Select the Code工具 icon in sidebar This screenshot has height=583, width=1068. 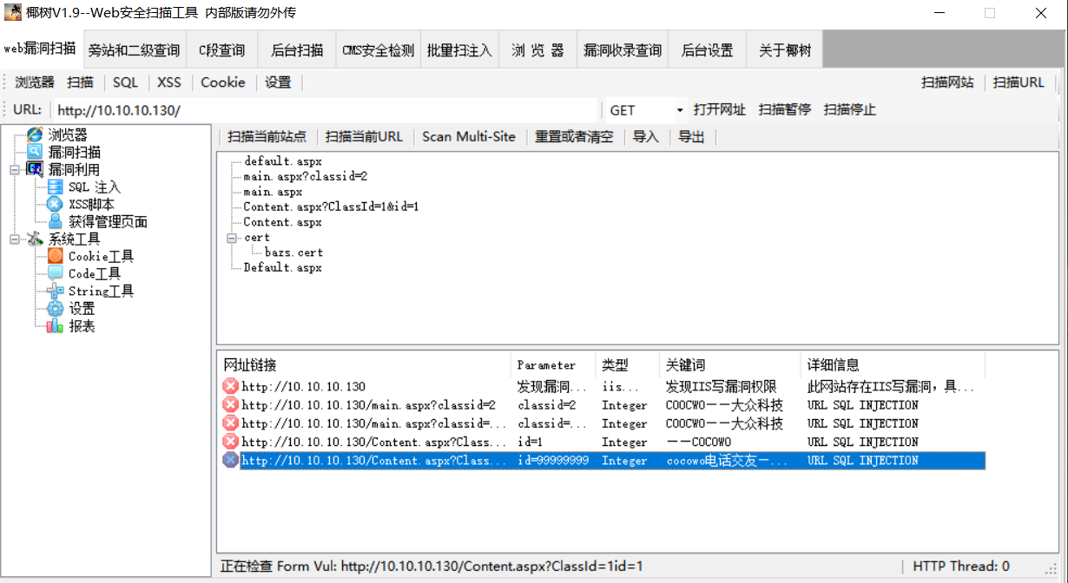56,273
